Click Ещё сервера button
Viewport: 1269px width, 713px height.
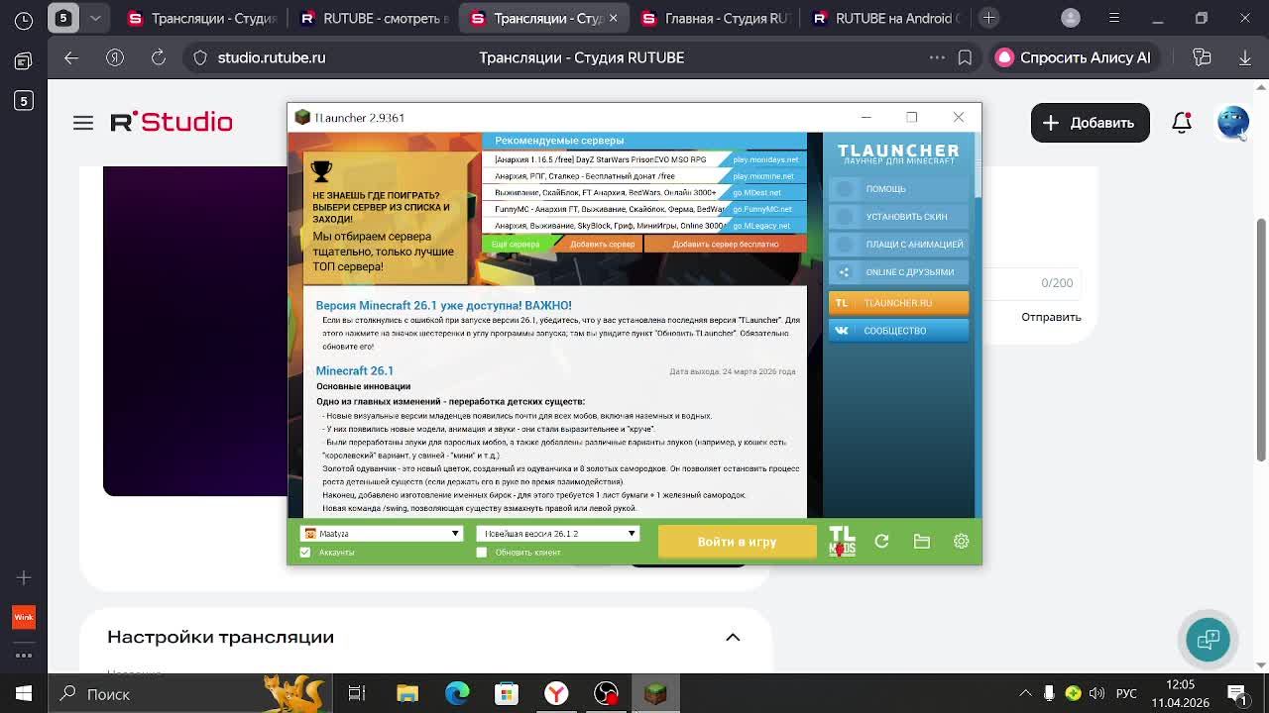click(x=516, y=244)
